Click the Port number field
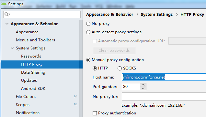The image size is (206, 117). [x=131, y=87]
